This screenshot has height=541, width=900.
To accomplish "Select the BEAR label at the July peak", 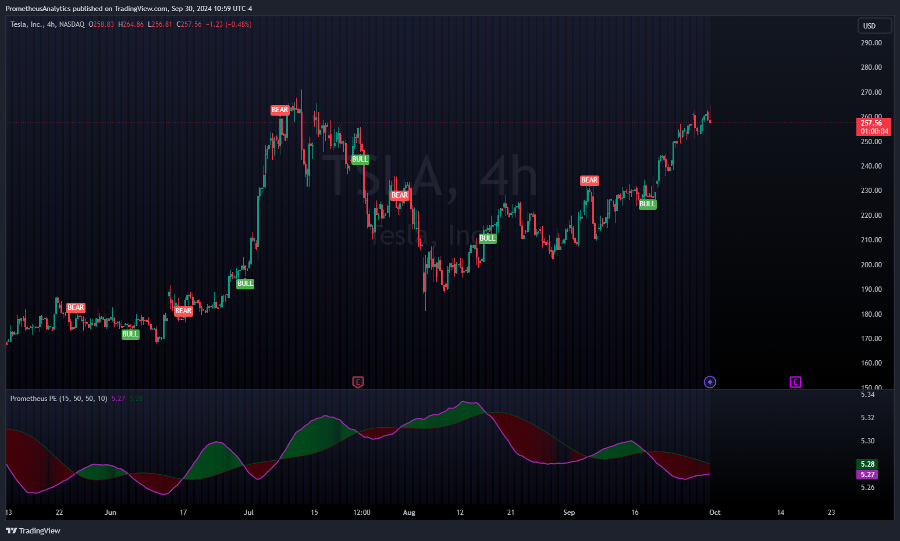I will click(x=280, y=110).
